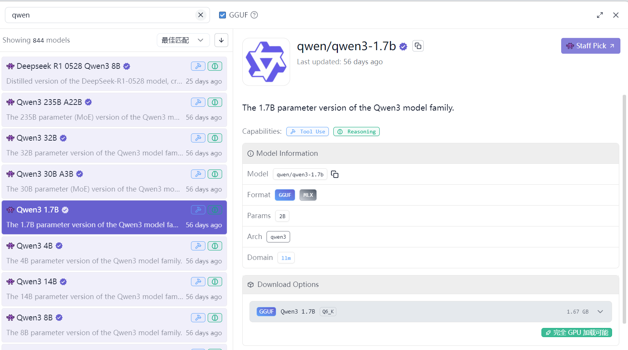Select the Qwen3 30B A3B model
The width and height of the screenshot is (628, 350).
[x=114, y=182]
